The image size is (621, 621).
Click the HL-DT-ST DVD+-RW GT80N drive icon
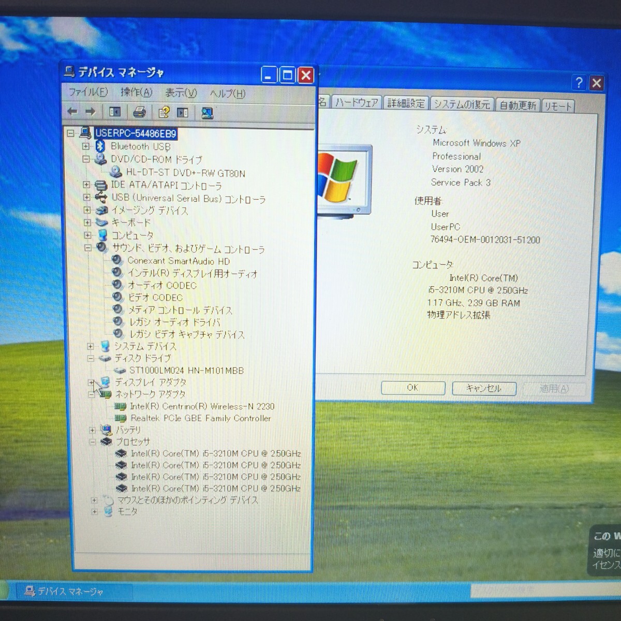pyautogui.click(x=116, y=172)
